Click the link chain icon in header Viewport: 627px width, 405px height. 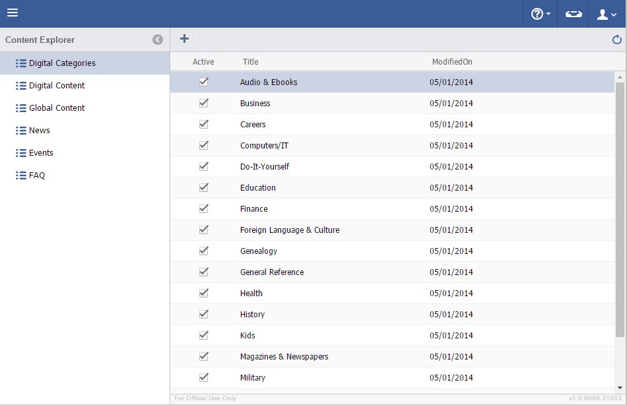click(574, 14)
